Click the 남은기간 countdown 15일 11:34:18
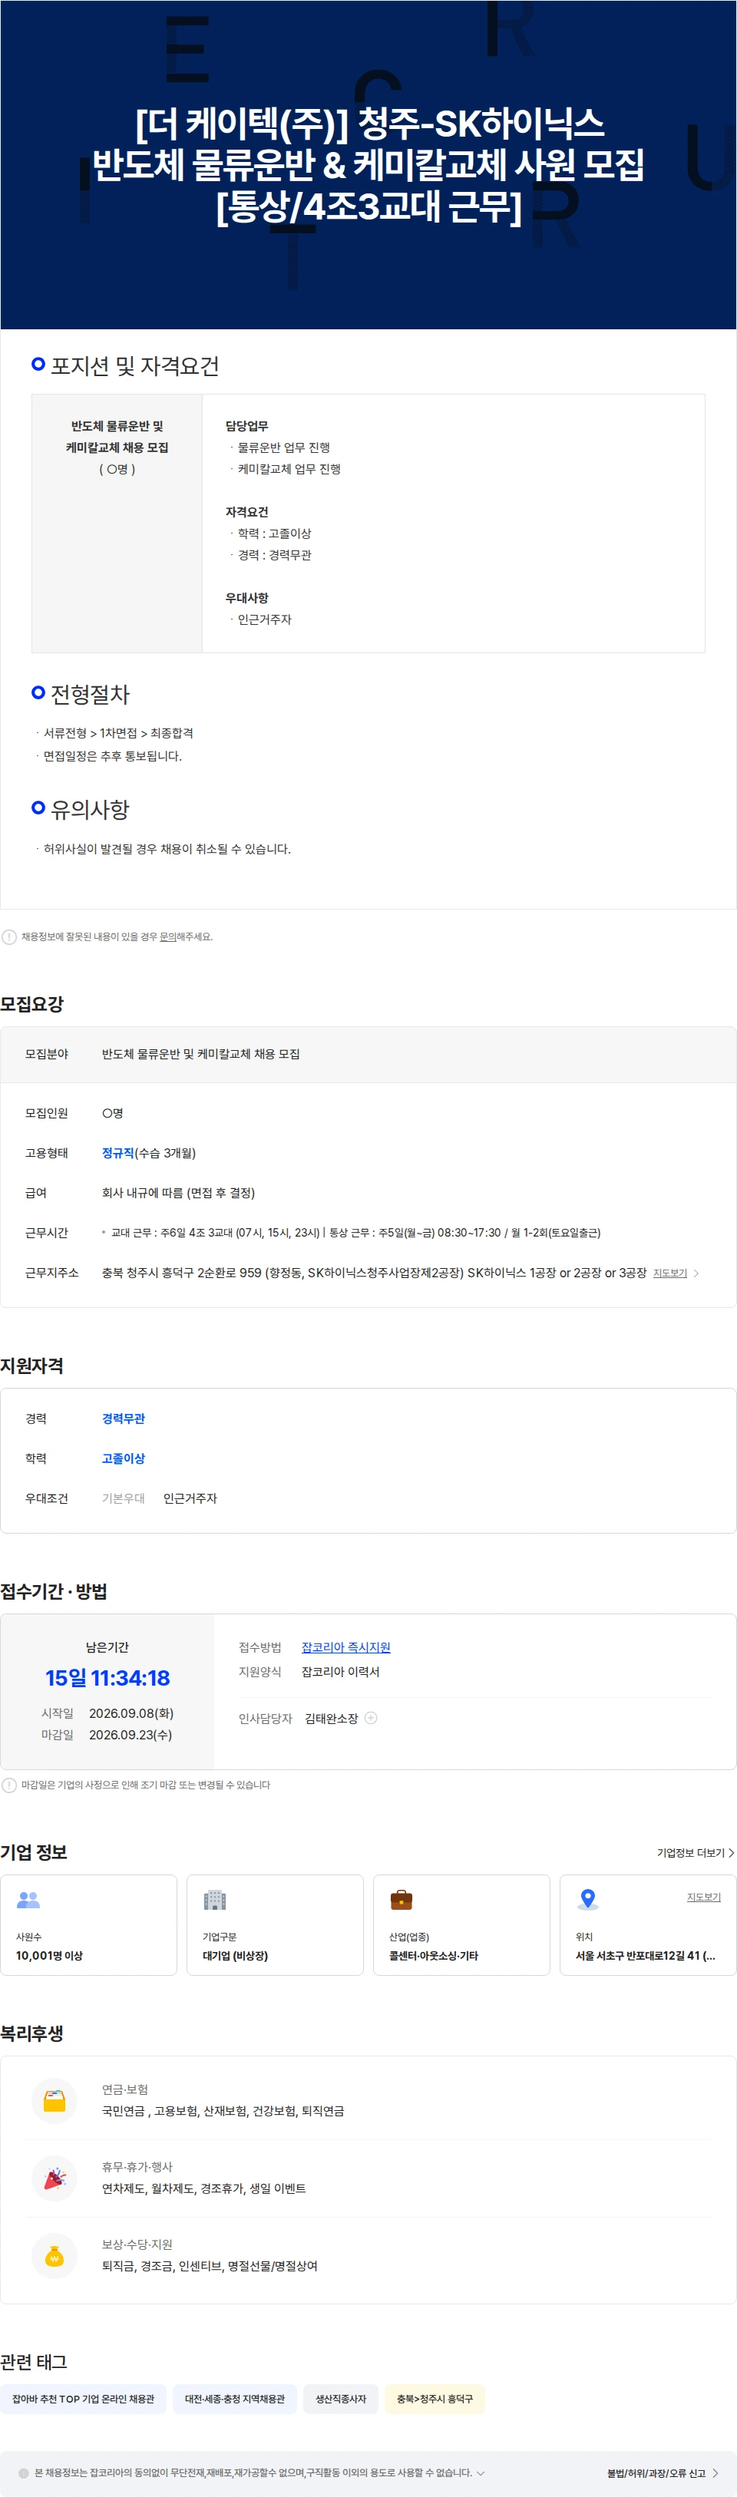Viewport: 737px width, 2497px height. [x=107, y=1678]
